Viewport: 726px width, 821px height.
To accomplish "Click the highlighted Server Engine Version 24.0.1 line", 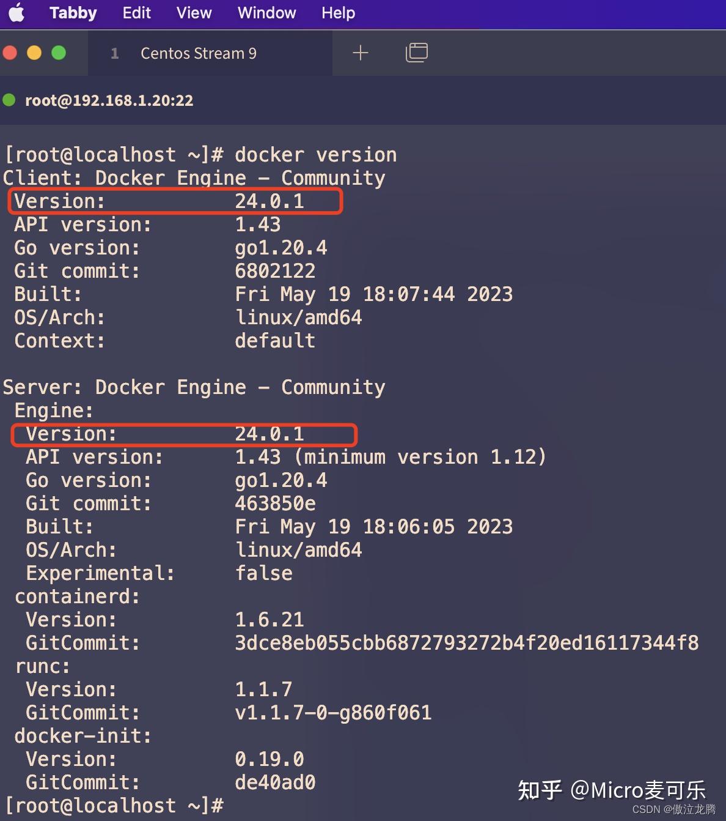I will (x=183, y=434).
